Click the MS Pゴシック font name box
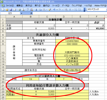This screenshot has width=107, height=100. pos(97,9)
